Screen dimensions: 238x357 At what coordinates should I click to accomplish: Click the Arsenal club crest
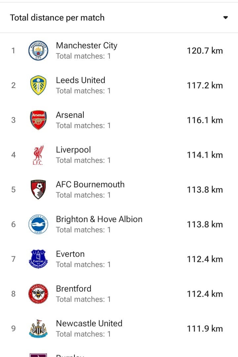pos(38,120)
